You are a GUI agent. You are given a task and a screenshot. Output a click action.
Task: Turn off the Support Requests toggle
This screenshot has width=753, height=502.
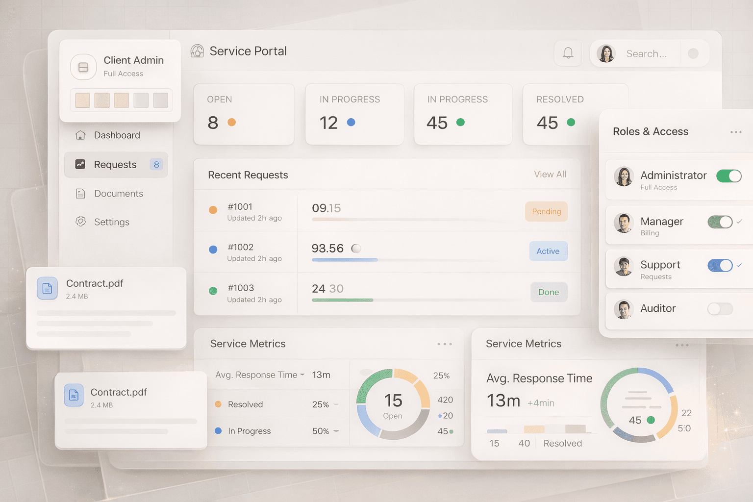coord(720,265)
